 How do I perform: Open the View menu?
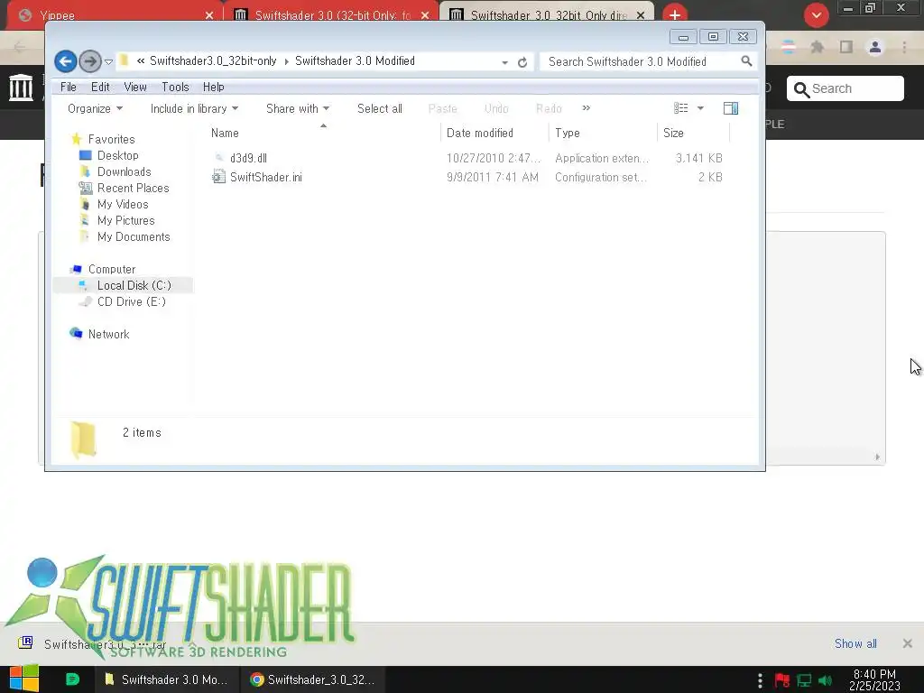(x=135, y=87)
